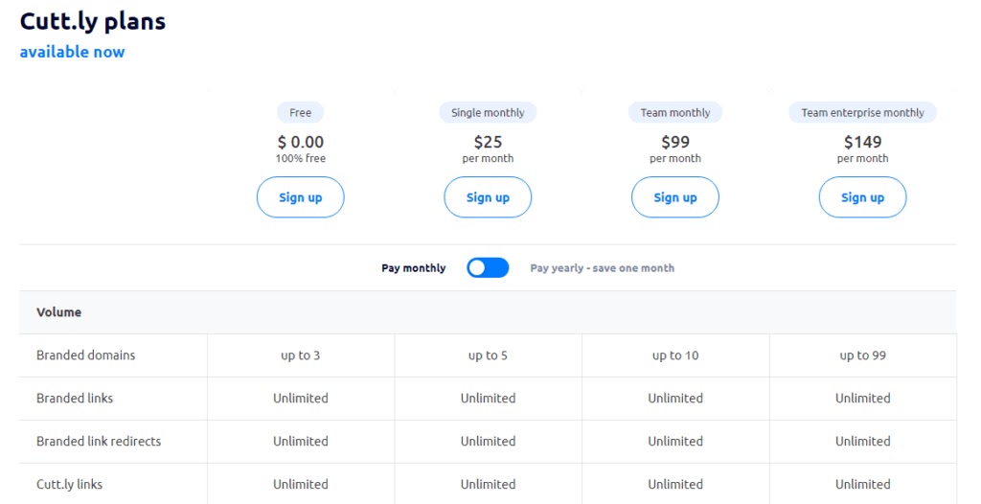Select the Branded domains row label
The width and height of the screenshot is (981, 504).
[86, 355]
